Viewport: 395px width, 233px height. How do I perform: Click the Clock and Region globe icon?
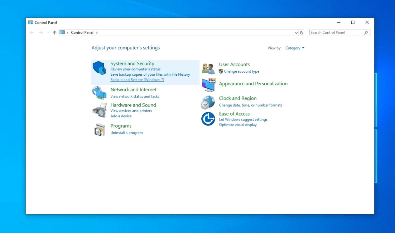point(208,102)
